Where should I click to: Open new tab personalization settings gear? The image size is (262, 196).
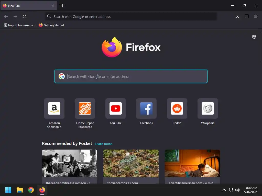[254, 37]
